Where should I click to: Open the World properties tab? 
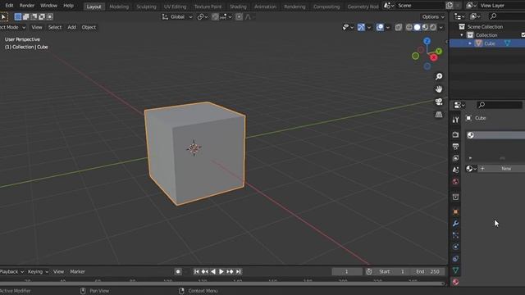click(455, 182)
